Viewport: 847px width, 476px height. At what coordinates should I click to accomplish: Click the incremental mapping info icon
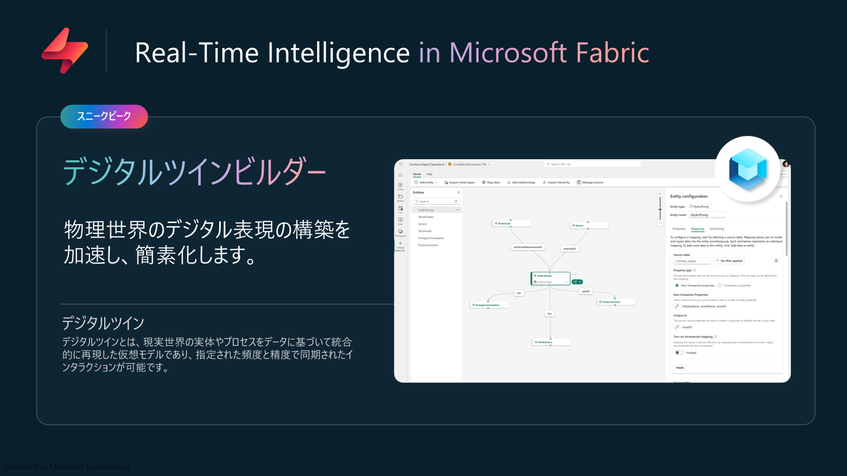pyautogui.click(x=715, y=336)
